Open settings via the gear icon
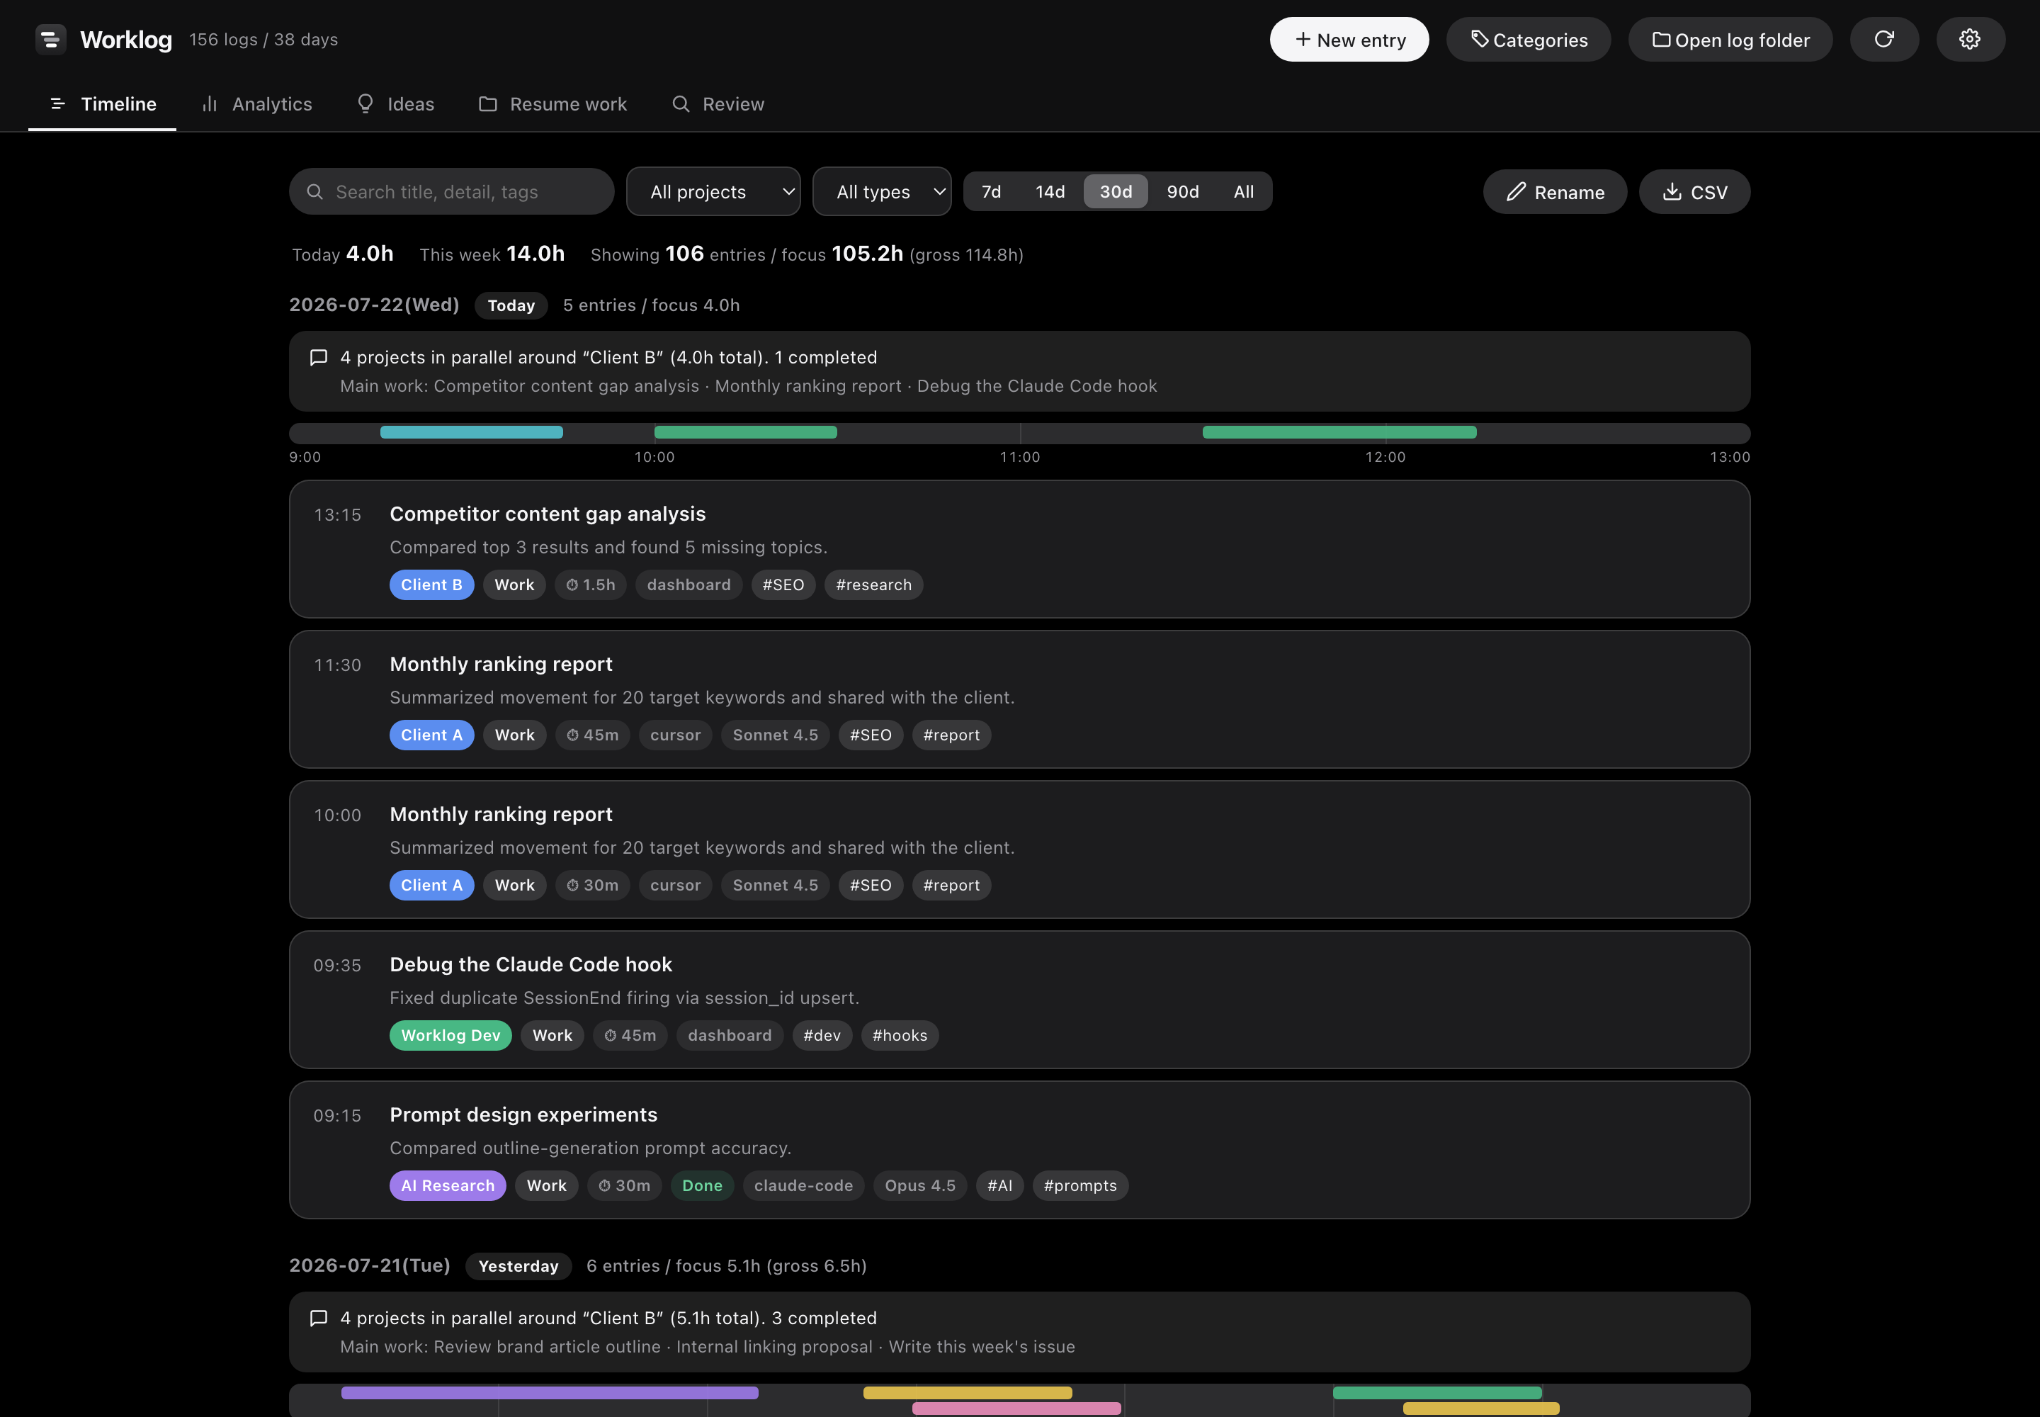 coord(1970,39)
